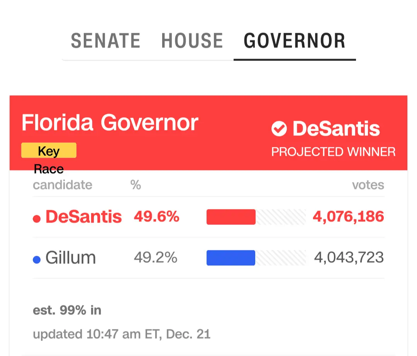Open the HOUSE tab
This screenshot has height=356, width=417.
coord(192,41)
